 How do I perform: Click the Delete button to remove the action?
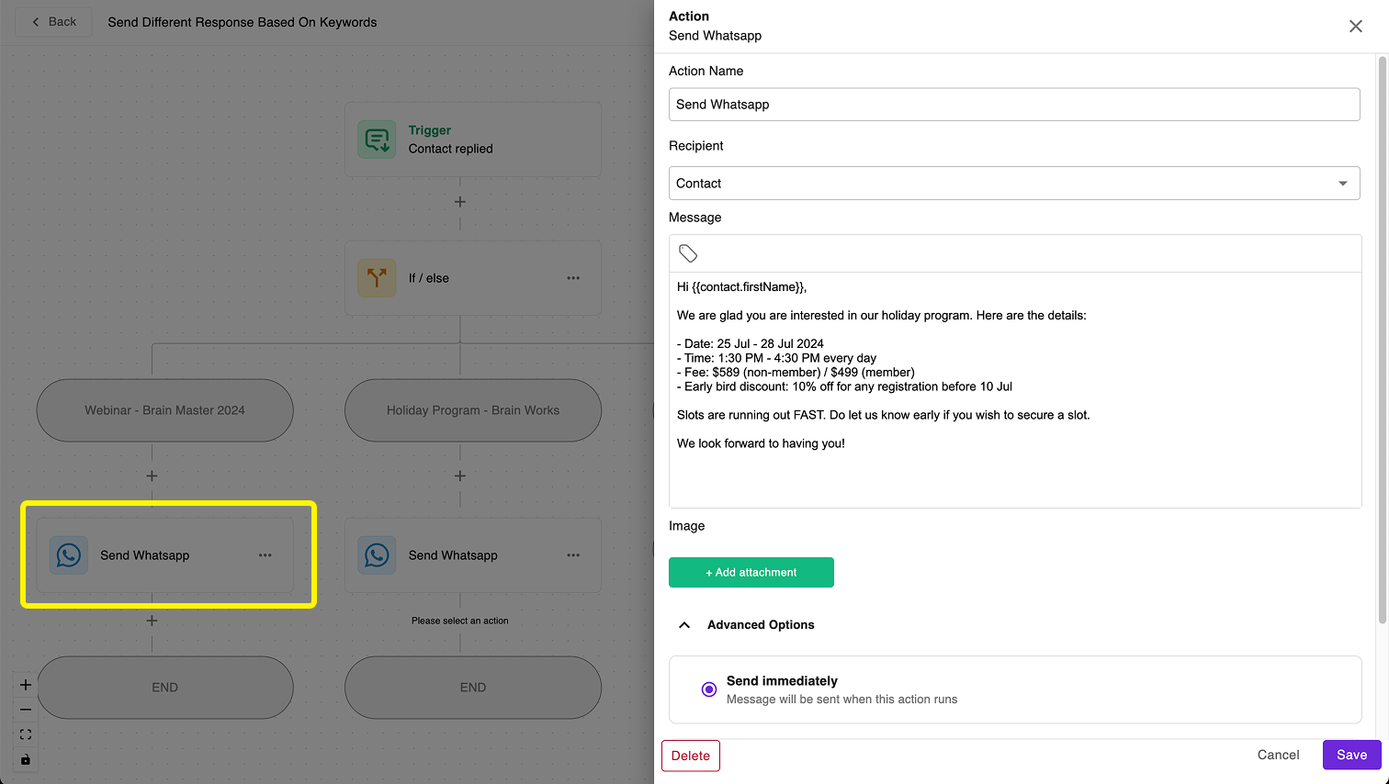point(690,756)
